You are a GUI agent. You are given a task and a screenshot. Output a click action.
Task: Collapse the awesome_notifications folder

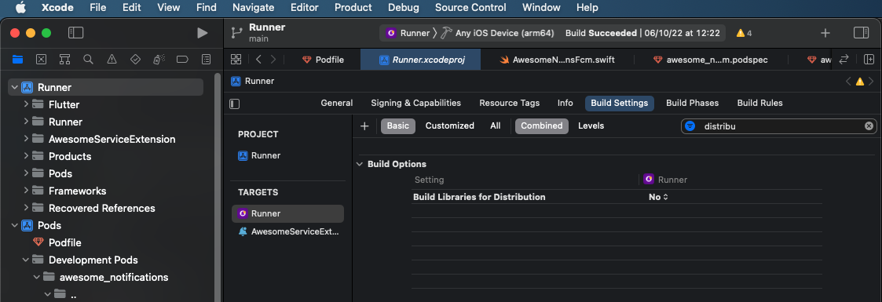(x=37, y=278)
